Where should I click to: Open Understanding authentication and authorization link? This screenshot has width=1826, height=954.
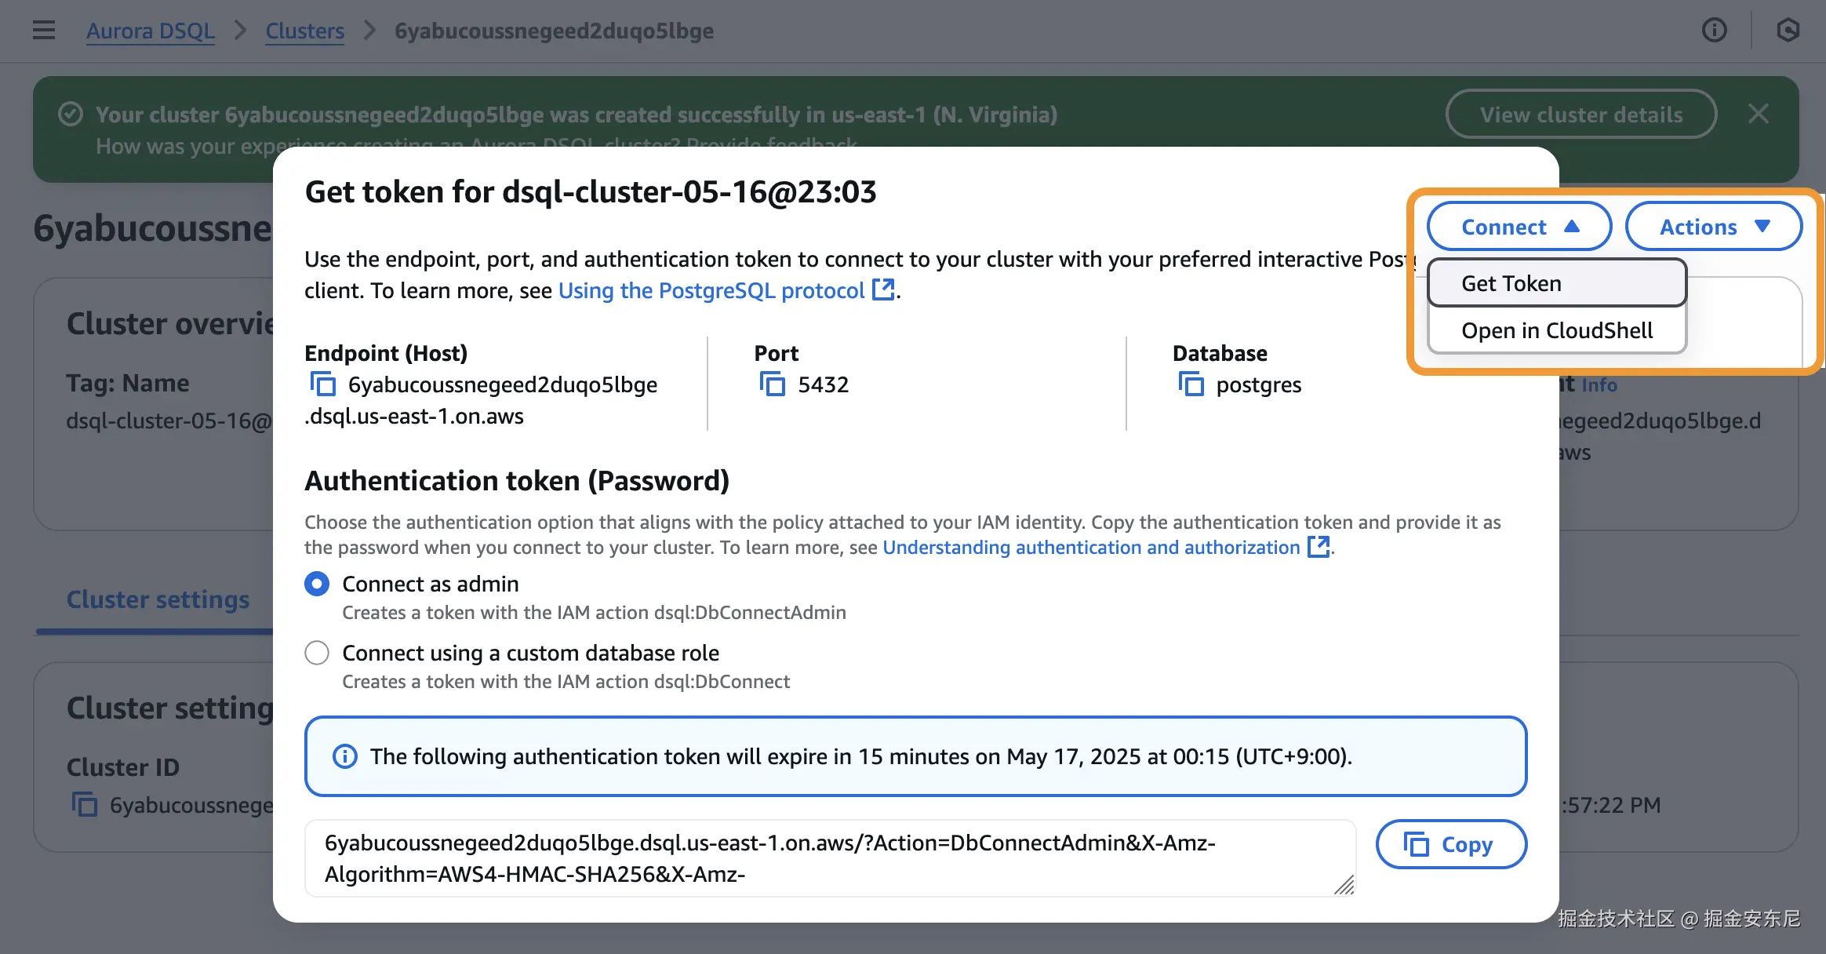pos(1091,547)
